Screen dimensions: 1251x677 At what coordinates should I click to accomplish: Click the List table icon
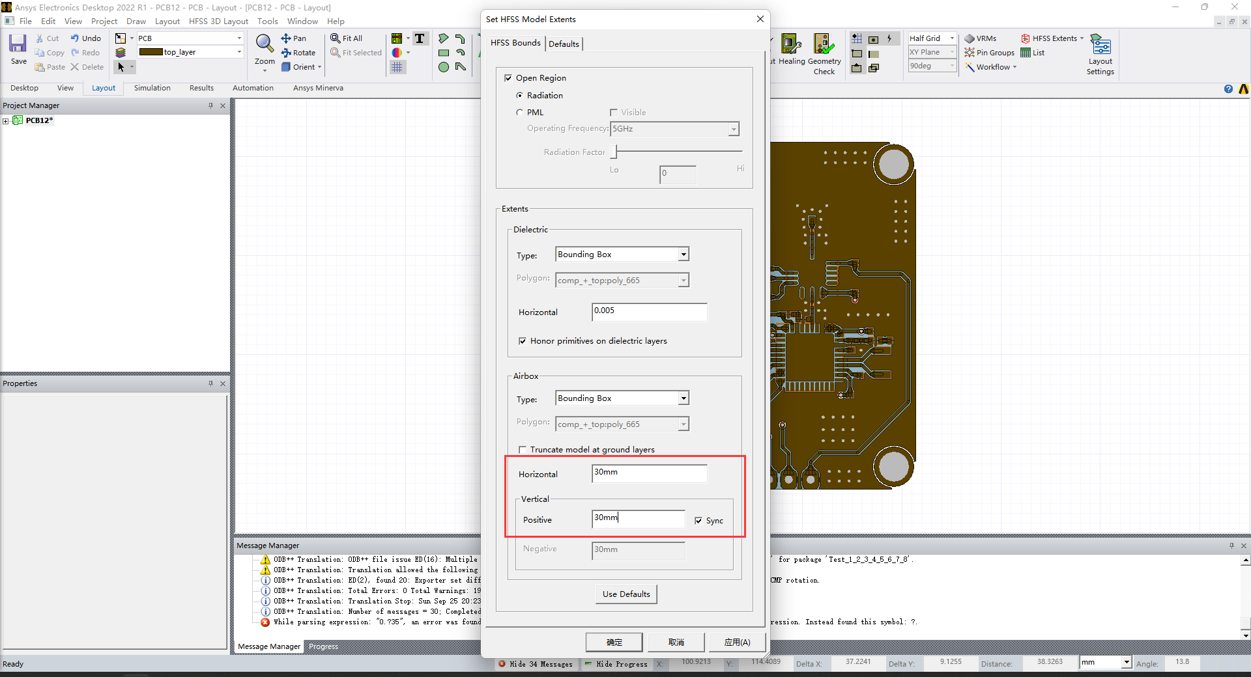(1026, 53)
